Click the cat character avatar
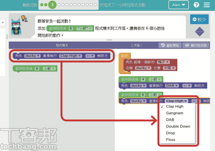This screenshot has width=215, height=151. pos(16,27)
